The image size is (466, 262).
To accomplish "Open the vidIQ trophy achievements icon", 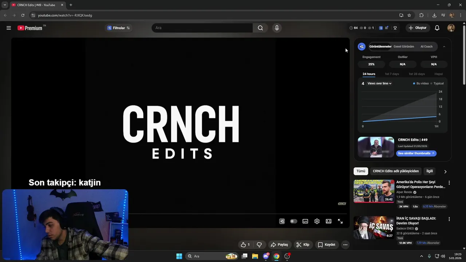I will click(395, 28).
